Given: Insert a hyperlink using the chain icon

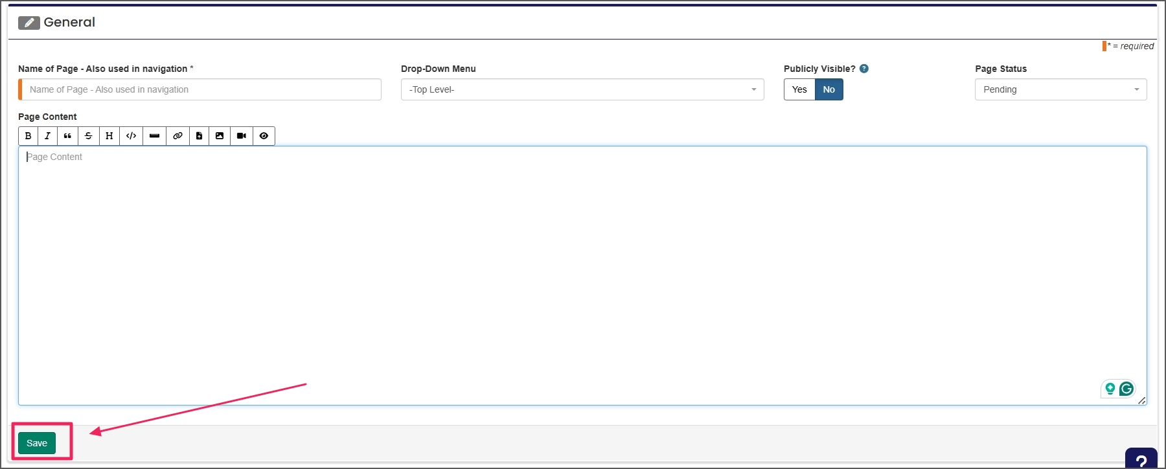Looking at the screenshot, I should [x=177, y=136].
